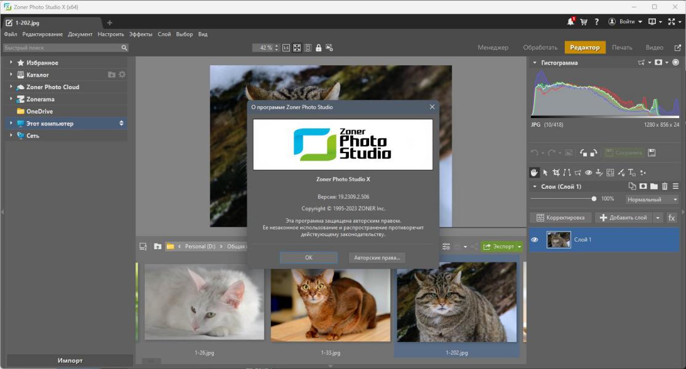686x369 pixels.
Task: Expand the Избранное tree node
Action: tap(11, 63)
